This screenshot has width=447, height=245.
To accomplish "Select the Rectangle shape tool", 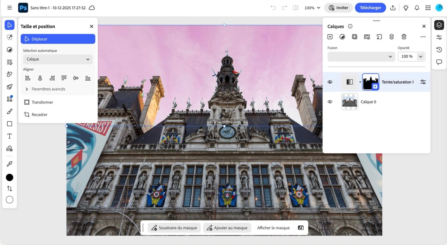I will 10,124.
